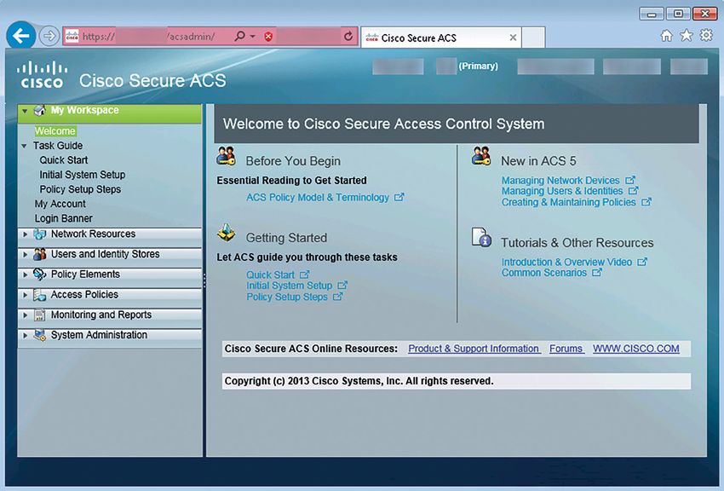Close the Cisco Secure ACS tab
Screen dimensions: 724x491
513,38
